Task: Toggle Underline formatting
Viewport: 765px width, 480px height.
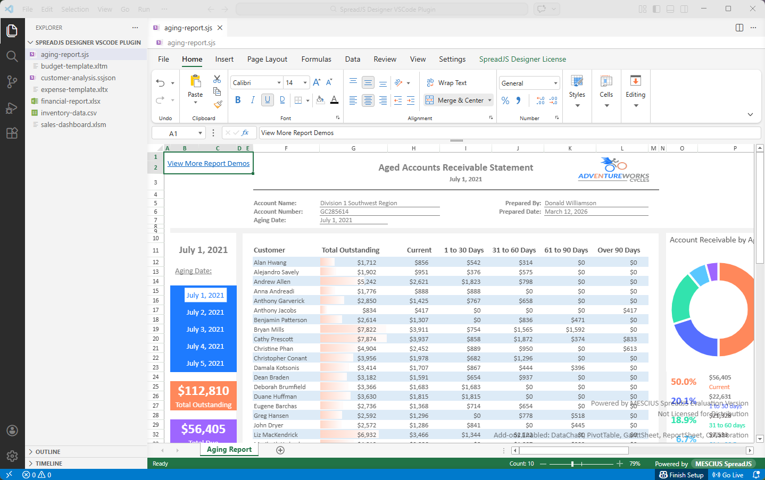Action: point(268,100)
